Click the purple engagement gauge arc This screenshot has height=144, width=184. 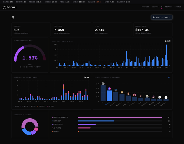(18, 52)
